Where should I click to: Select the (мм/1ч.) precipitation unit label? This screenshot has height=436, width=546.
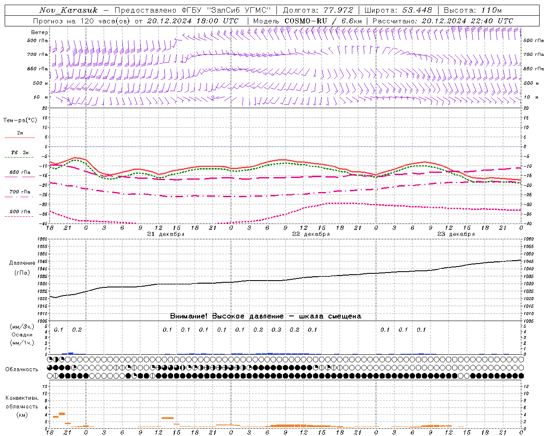coord(22,343)
